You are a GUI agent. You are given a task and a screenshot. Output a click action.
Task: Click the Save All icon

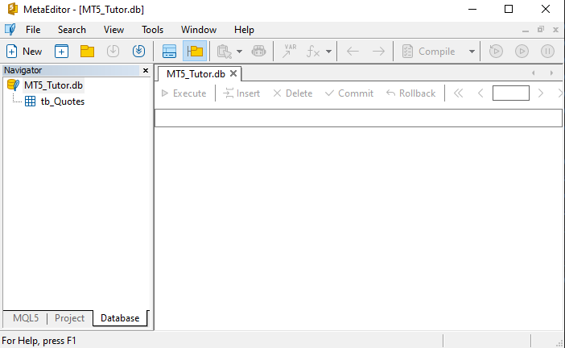[138, 52]
